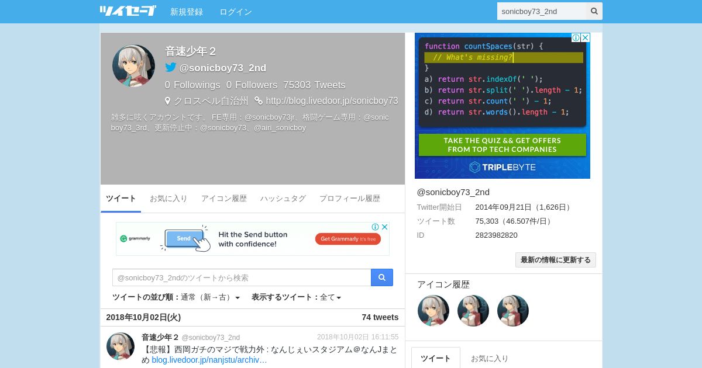Click the アイコン履歴 sidebar heading
The image size is (702, 368).
pos(443,284)
